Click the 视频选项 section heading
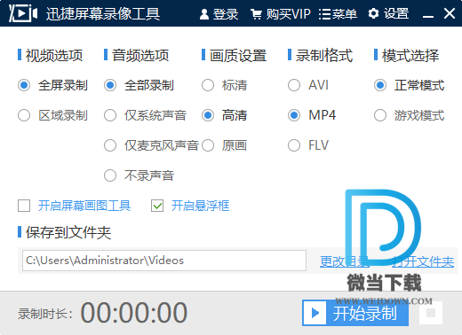Screen dimensions: 462x335 pyautogui.click(x=54, y=56)
